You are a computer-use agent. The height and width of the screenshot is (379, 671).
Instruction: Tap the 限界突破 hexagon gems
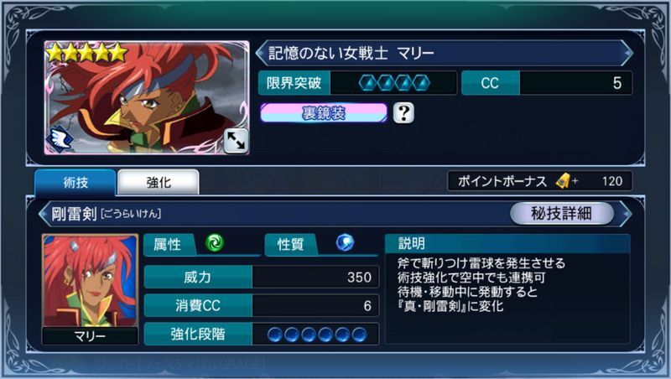point(394,83)
